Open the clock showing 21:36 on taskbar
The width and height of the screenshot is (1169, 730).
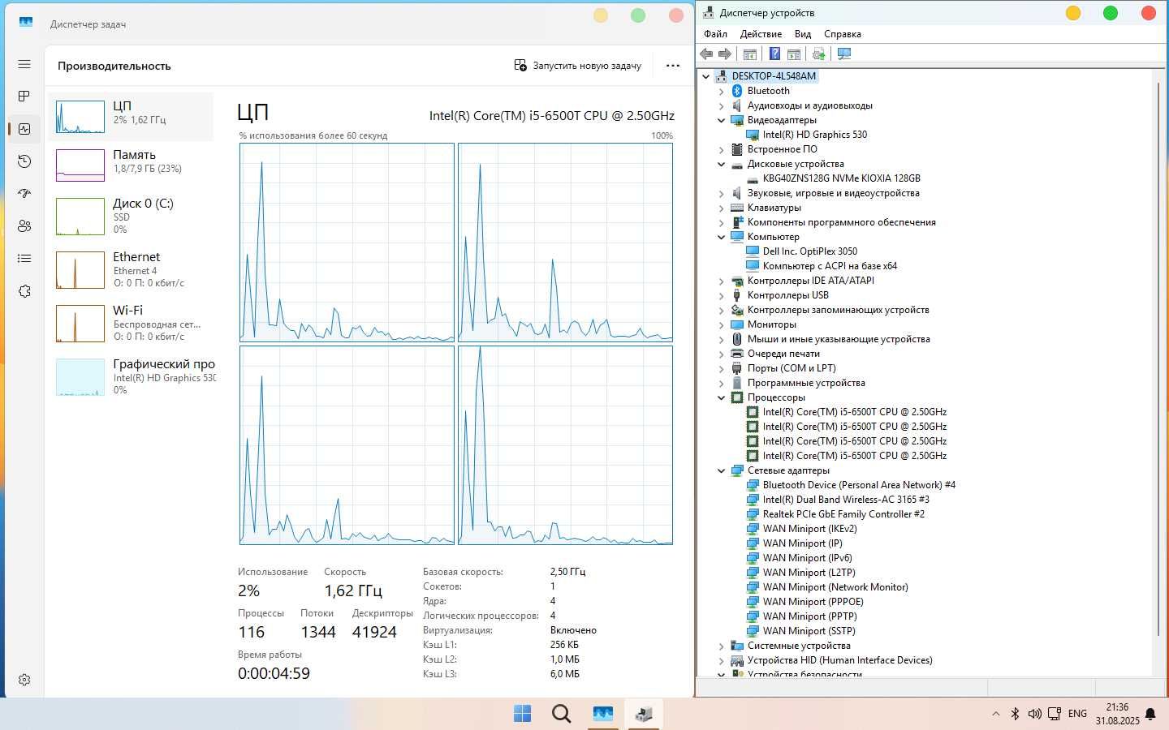[x=1117, y=714]
